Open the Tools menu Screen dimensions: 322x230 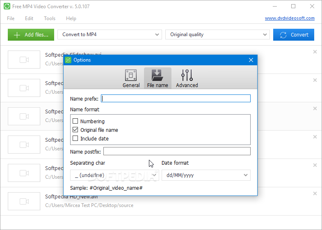click(x=50, y=18)
